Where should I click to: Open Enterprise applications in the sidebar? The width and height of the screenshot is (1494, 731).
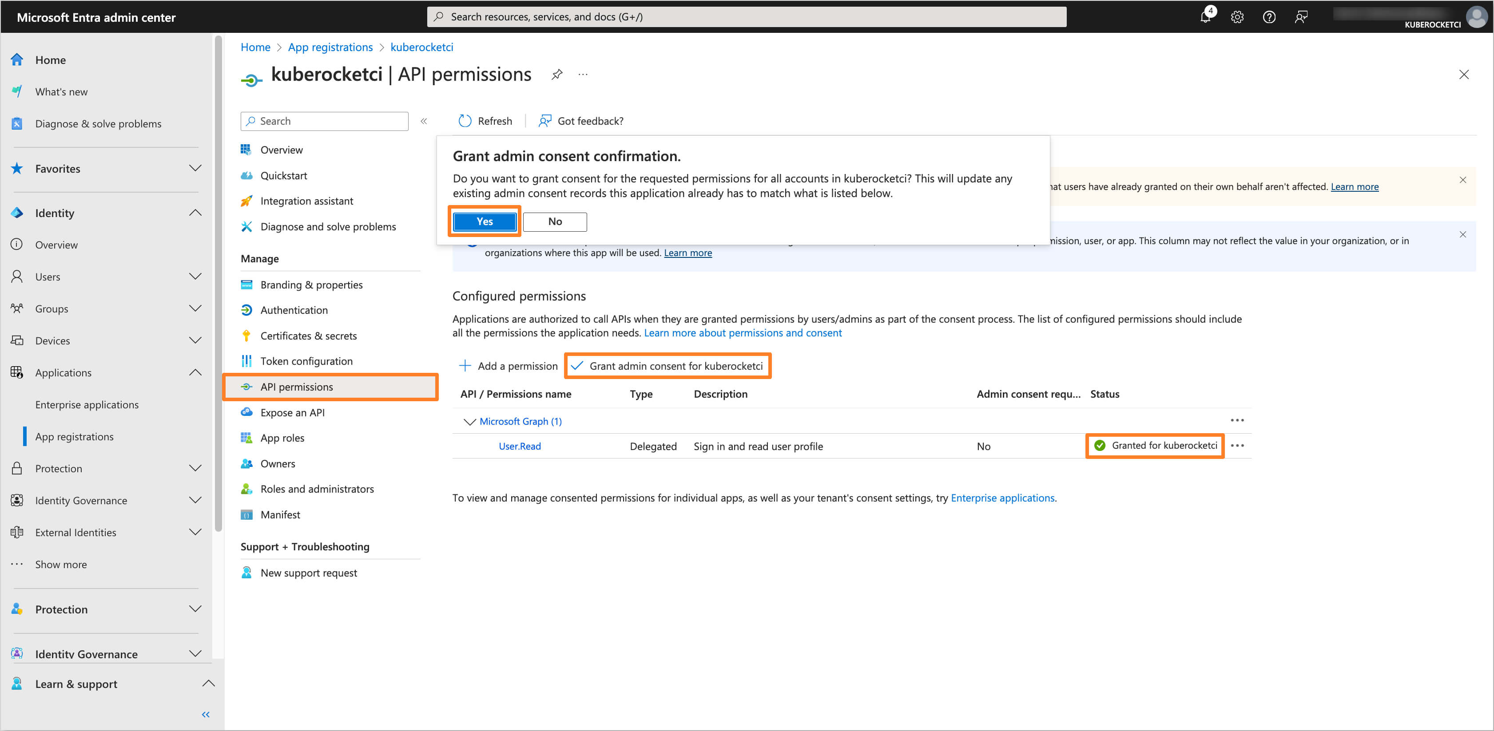click(x=87, y=404)
